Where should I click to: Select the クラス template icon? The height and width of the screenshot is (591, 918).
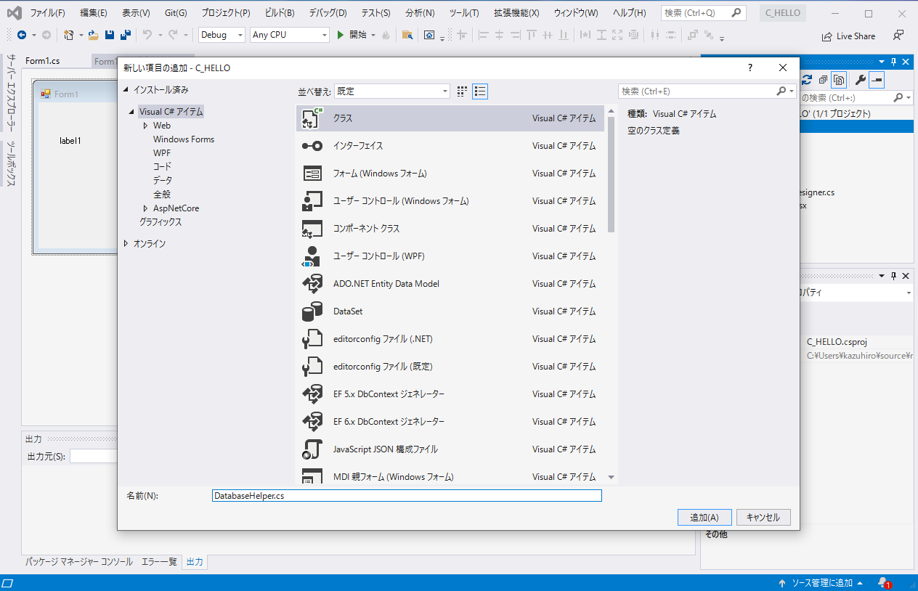(312, 118)
